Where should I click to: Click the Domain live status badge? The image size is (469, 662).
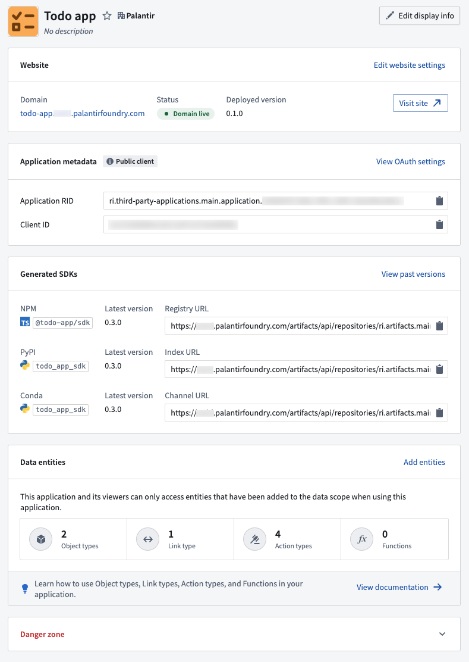[186, 114]
